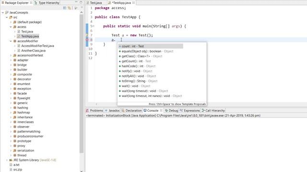307x172 pixels.
Task: Select the producerconsumer package in tree
Action: [30, 136]
